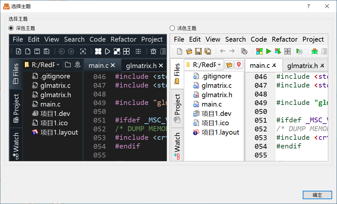Click the new file icon in light preview toolbar

coord(179,51)
